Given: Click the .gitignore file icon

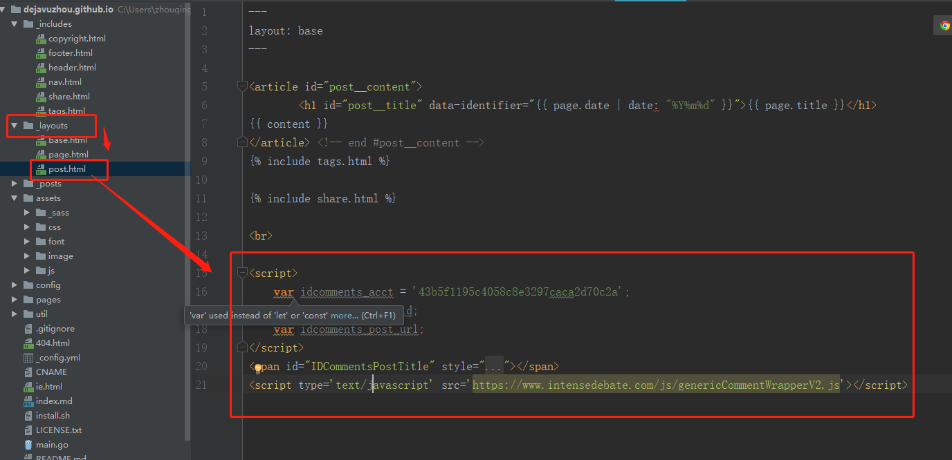Looking at the screenshot, I should tap(28, 329).
